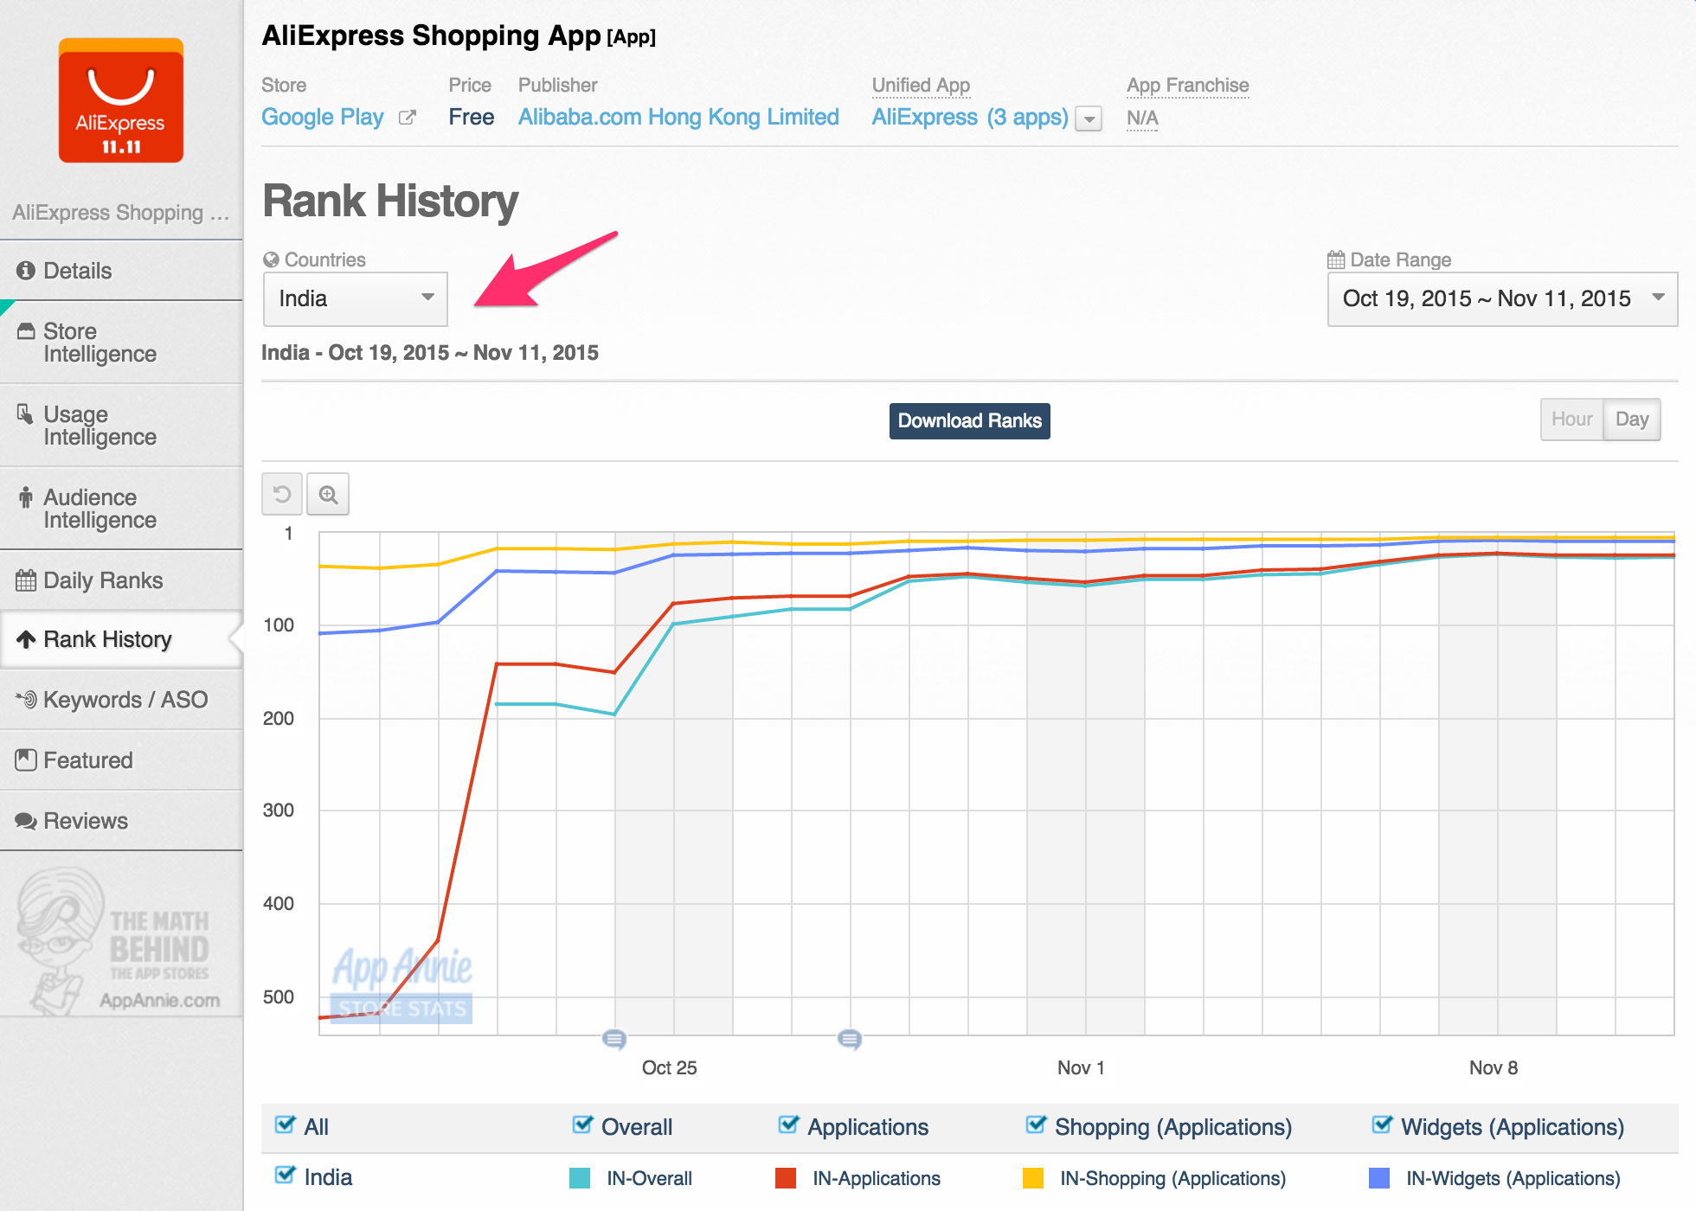Click the teal IN-Overall color swatch

tap(580, 1178)
